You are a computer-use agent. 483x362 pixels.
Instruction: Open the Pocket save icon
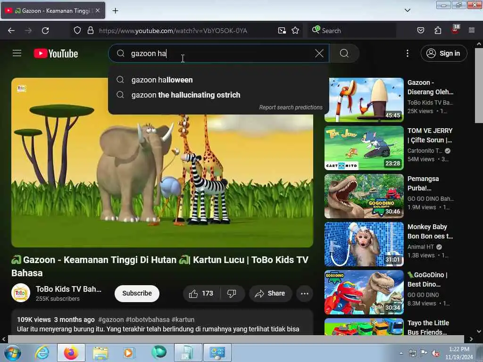pyautogui.click(x=420, y=31)
